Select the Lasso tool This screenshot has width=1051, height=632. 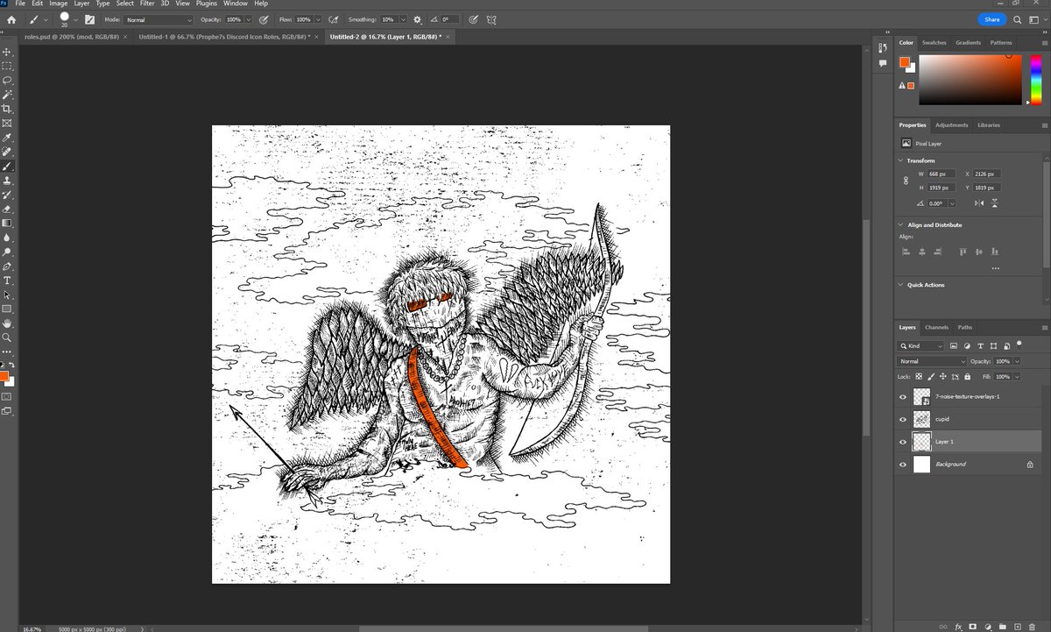(x=8, y=80)
